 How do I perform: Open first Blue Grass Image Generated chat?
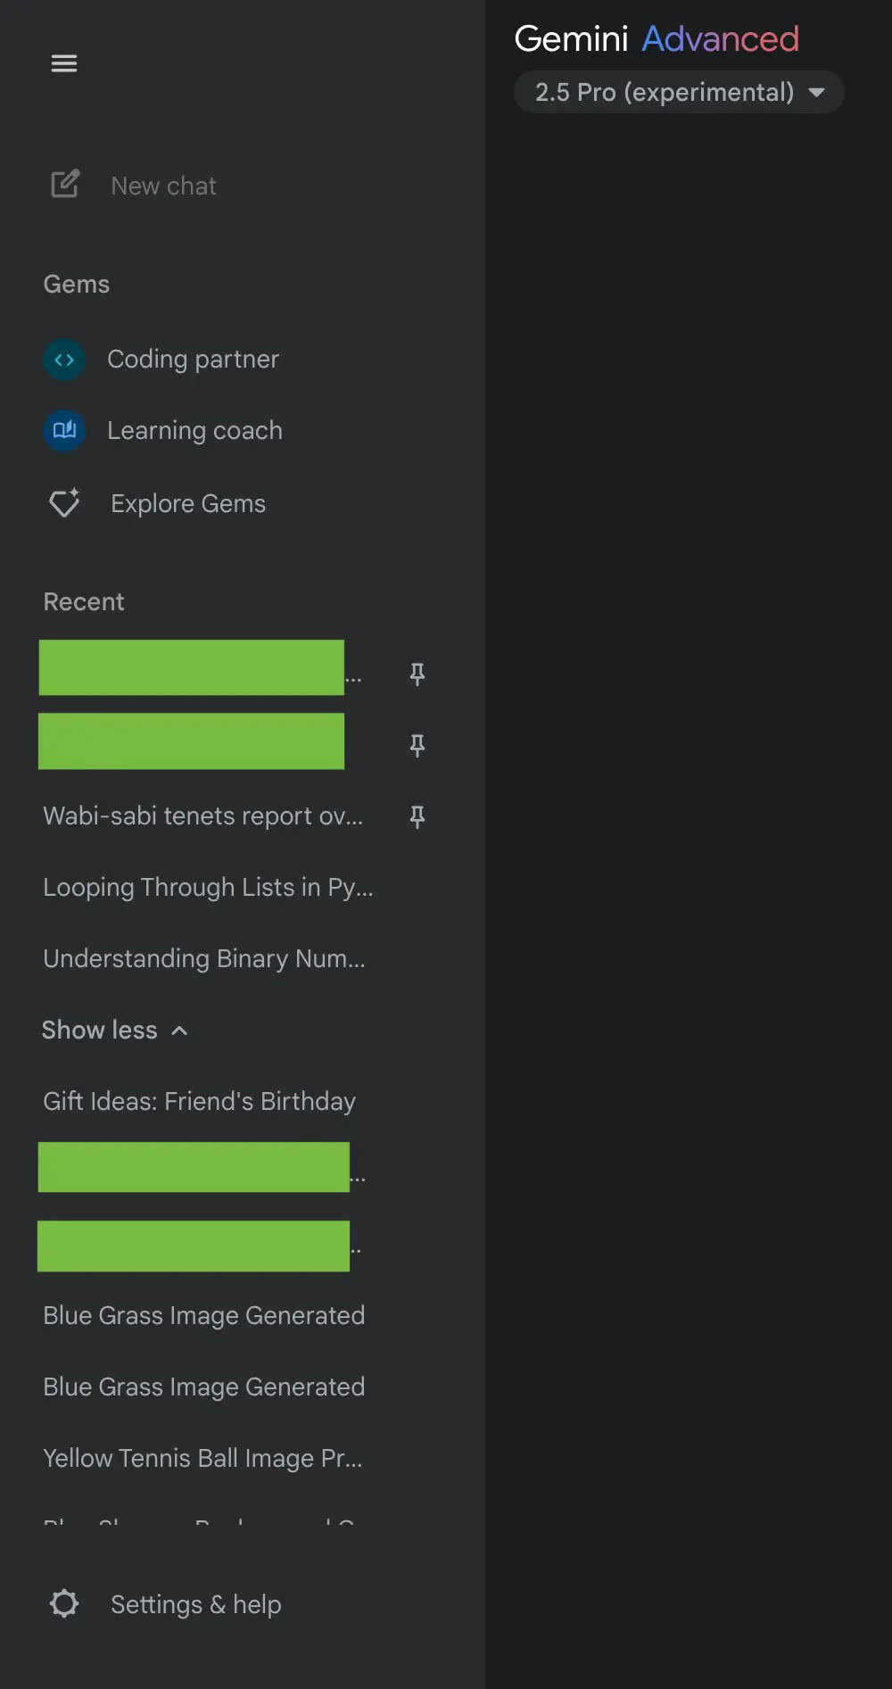coord(203,1315)
